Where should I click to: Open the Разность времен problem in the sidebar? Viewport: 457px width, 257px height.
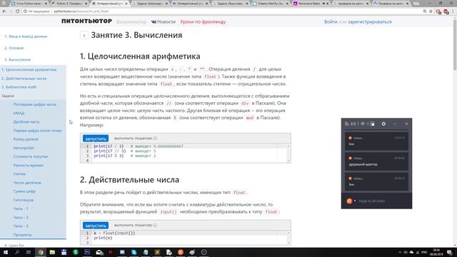click(29, 166)
